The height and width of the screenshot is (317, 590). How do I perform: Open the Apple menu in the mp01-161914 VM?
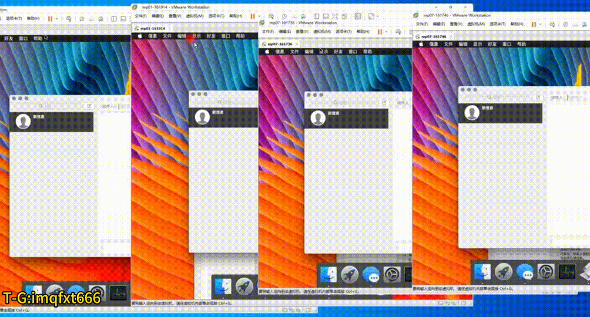[140, 36]
